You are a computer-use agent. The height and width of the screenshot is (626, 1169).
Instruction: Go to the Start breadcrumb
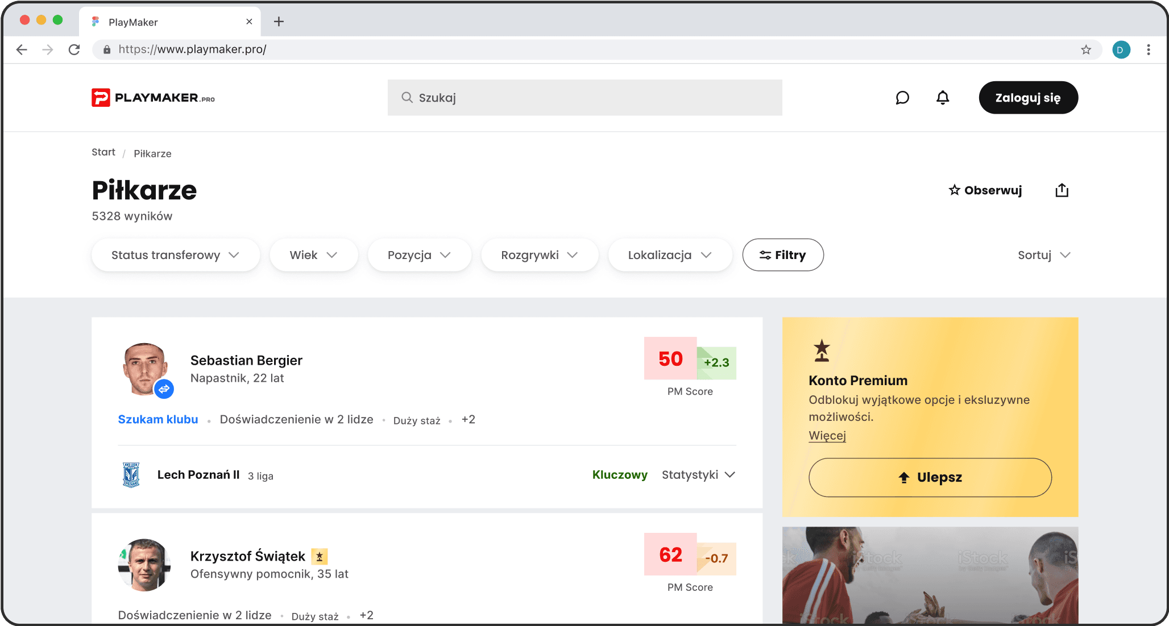103,152
